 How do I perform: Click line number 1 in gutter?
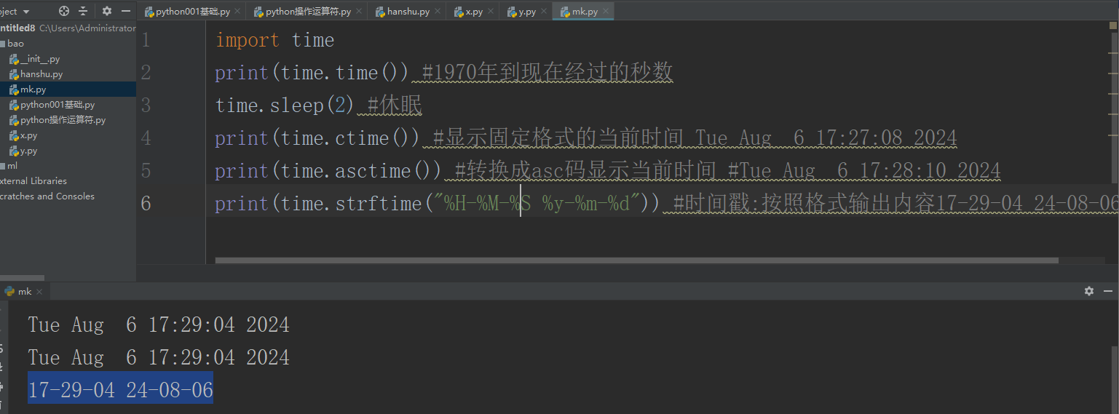[x=146, y=40]
